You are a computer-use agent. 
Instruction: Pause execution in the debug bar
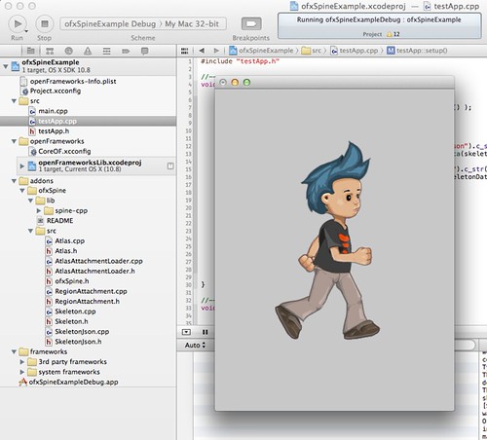(205, 332)
